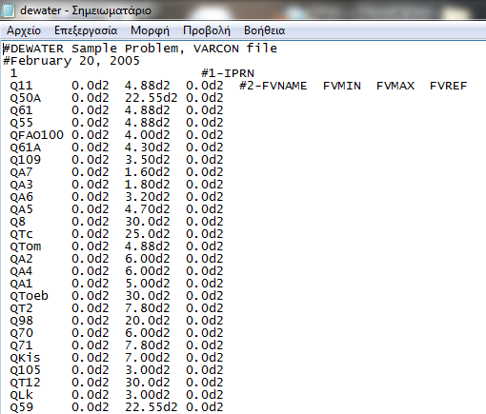The height and width of the screenshot is (414, 486).
Task: Click the variable name 'Q8'
Action: [x=17, y=222]
